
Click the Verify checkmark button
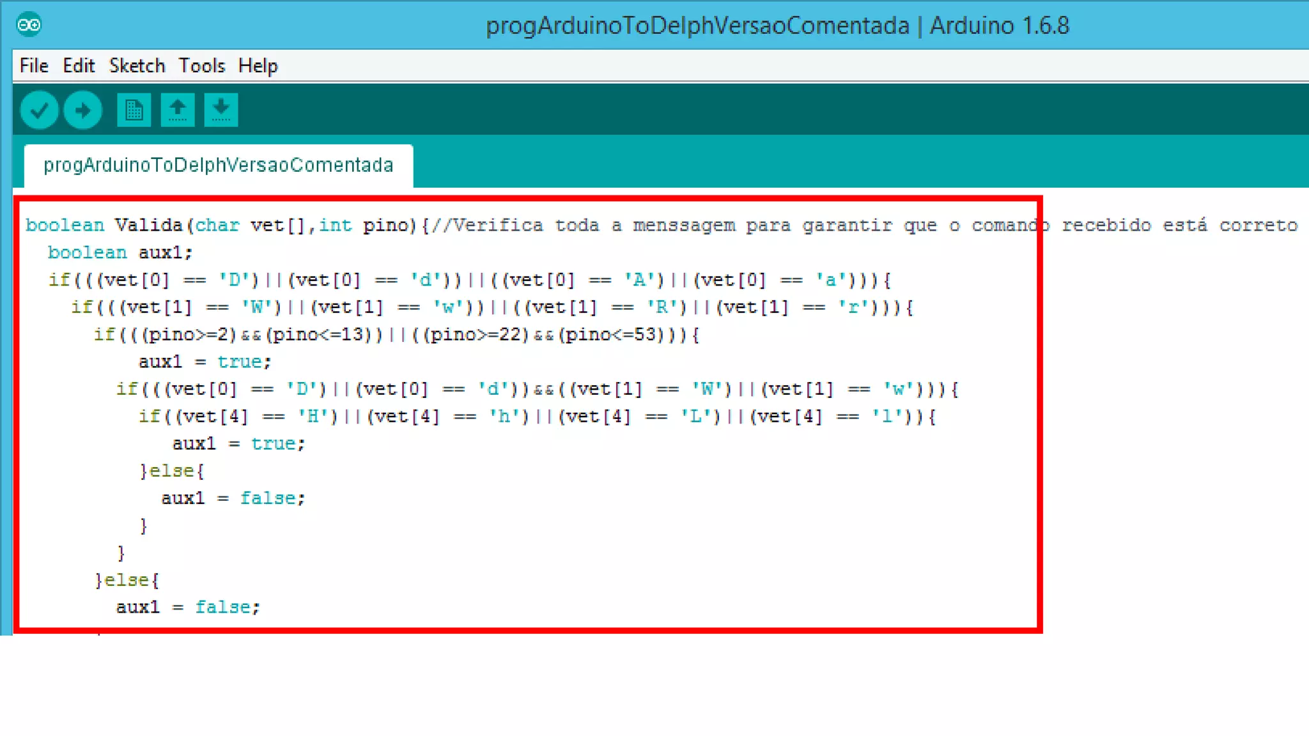click(39, 111)
